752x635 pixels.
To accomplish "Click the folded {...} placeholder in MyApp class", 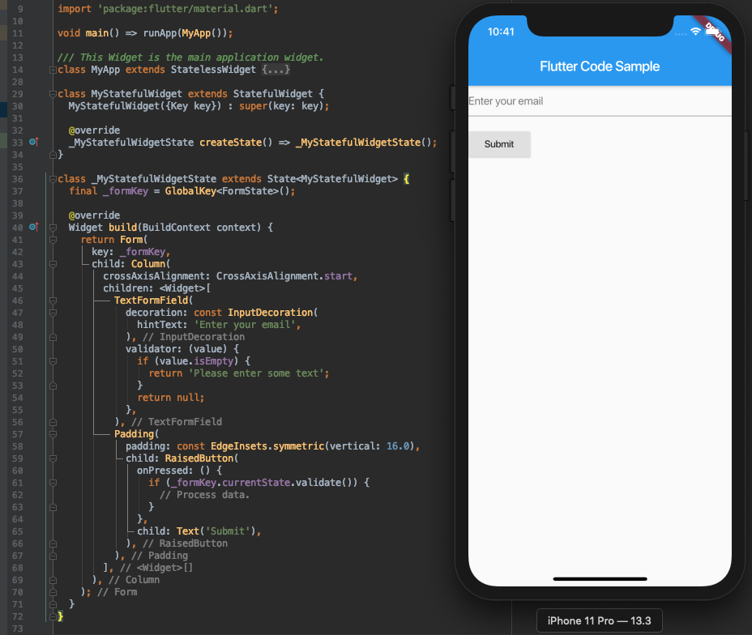I will pos(276,70).
